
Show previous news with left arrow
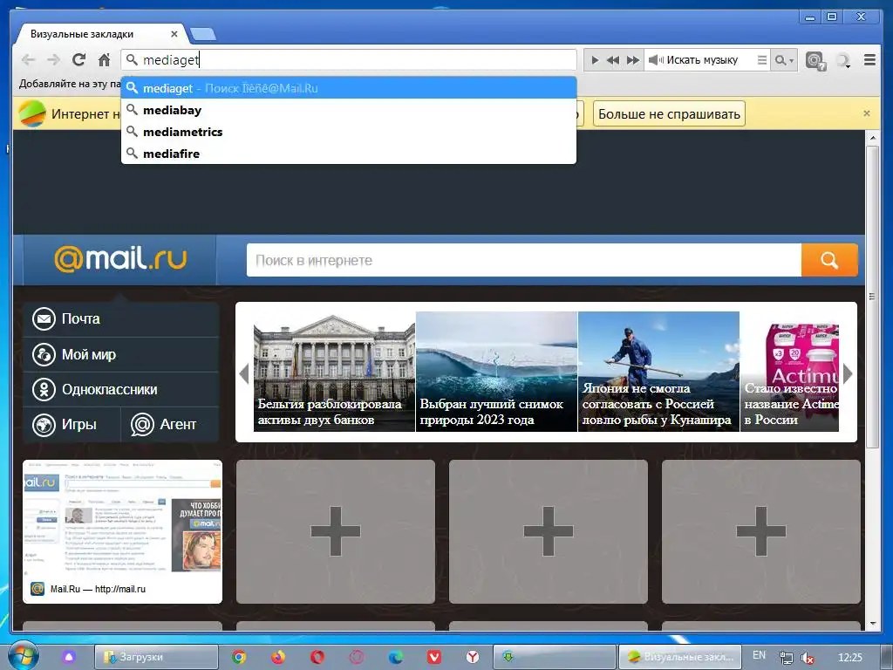pyautogui.click(x=244, y=373)
